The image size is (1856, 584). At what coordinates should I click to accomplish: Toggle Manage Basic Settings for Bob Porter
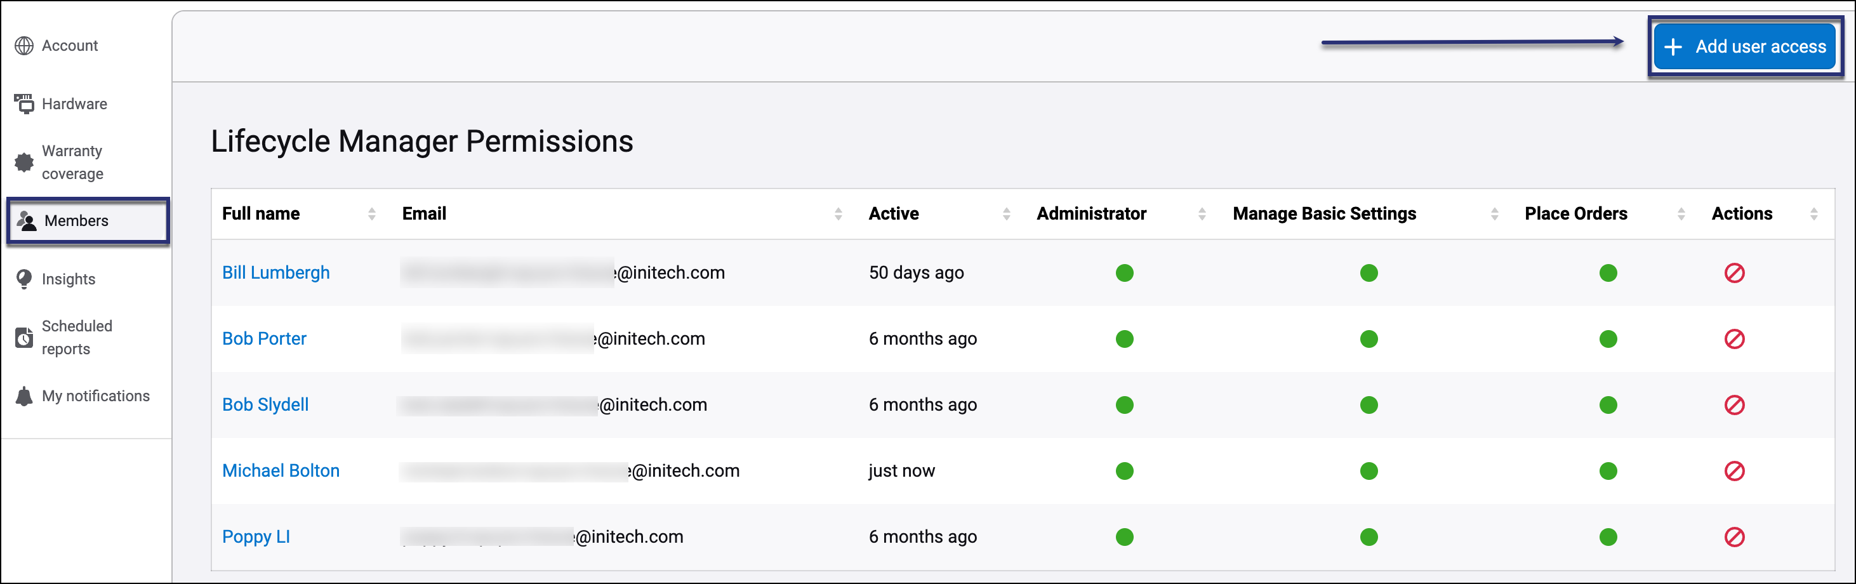[x=1369, y=339]
